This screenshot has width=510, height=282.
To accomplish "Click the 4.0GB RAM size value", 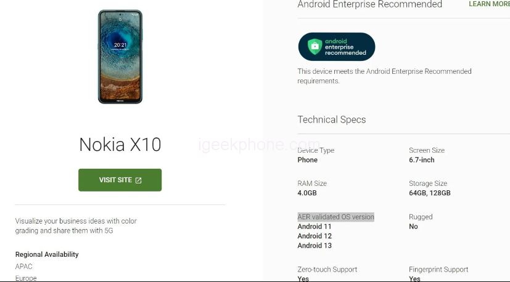I will [x=306, y=193].
